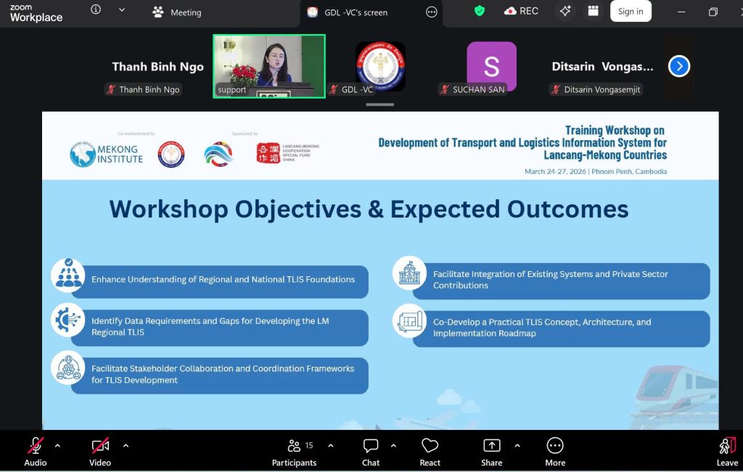
Task: Leave the meeting
Action: pyautogui.click(x=727, y=452)
